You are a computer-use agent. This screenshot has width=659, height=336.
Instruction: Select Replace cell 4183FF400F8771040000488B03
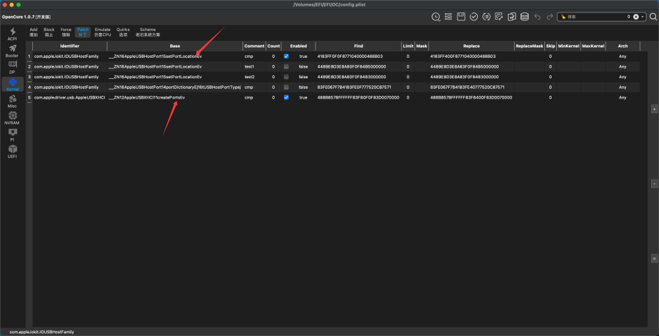[471, 56]
